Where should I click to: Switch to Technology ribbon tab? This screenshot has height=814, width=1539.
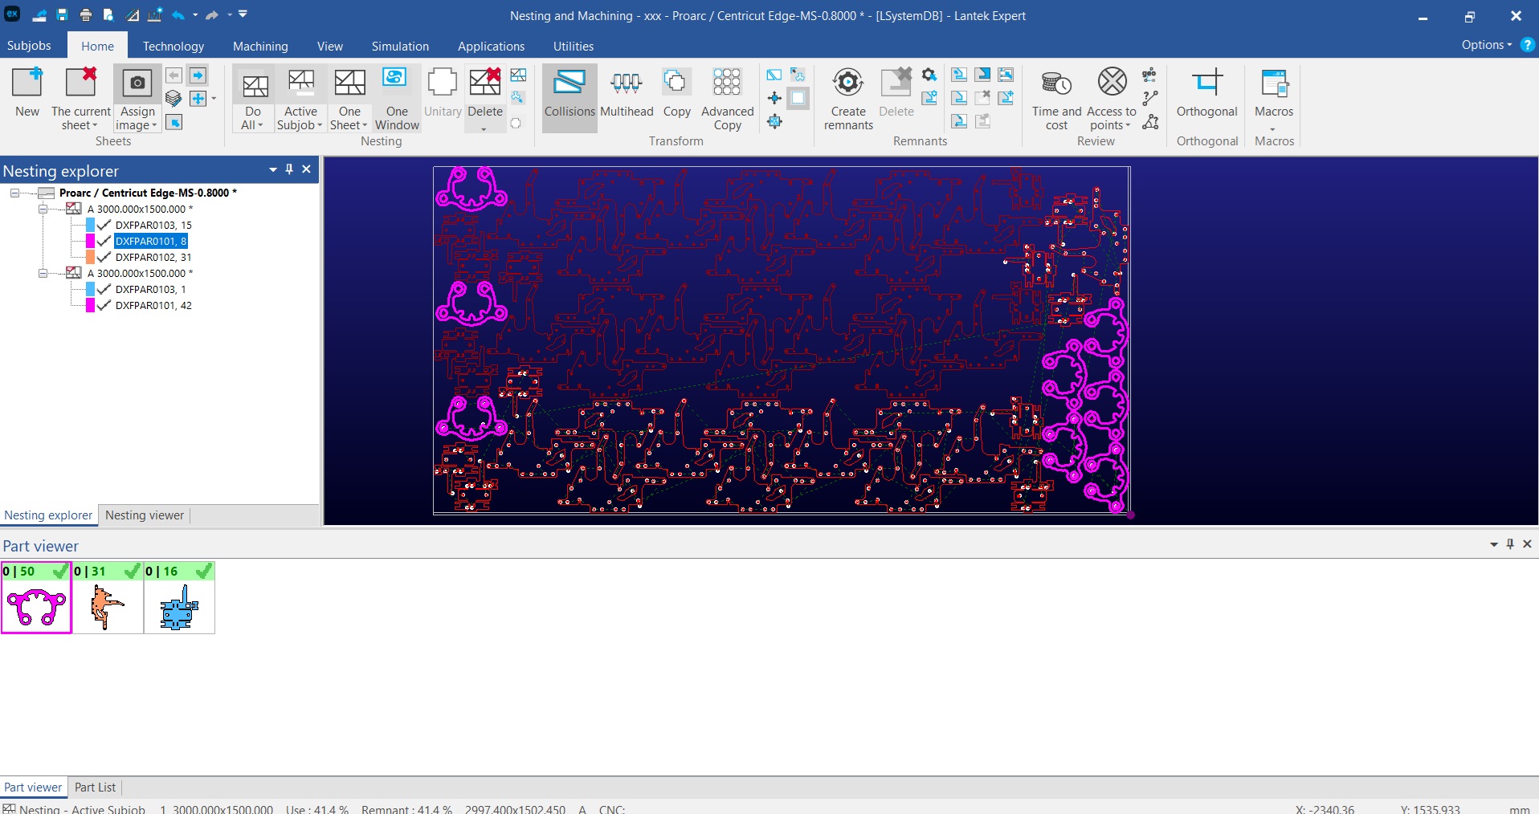pos(173,46)
